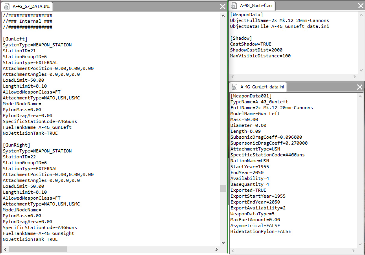
Task: Select the A-4G_GunLeft_data.ini tab
Action: pyautogui.click(x=258, y=87)
